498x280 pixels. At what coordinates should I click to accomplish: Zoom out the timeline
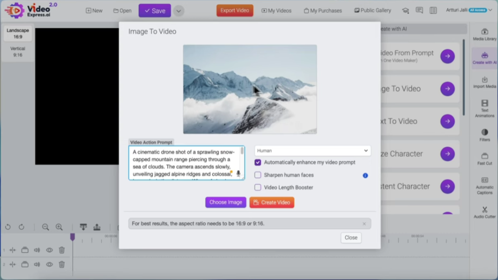[x=45, y=227]
